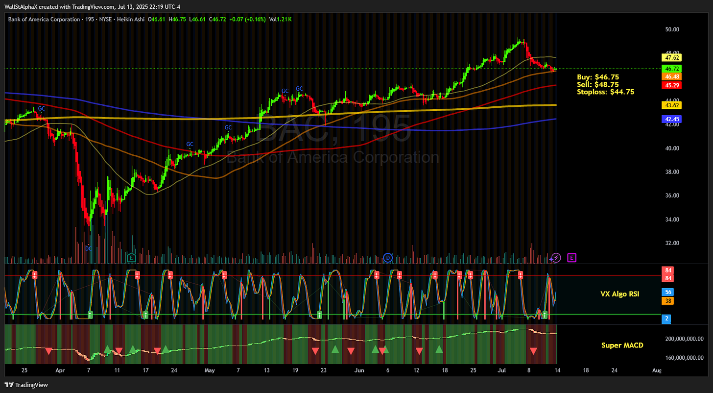
Task: Click 'Bank of America Corporation' in chart header
Action: coord(44,19)
